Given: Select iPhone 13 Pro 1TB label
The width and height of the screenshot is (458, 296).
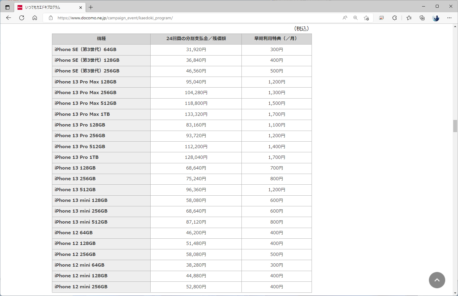Looking at the screenshot, I should point(76,157).
